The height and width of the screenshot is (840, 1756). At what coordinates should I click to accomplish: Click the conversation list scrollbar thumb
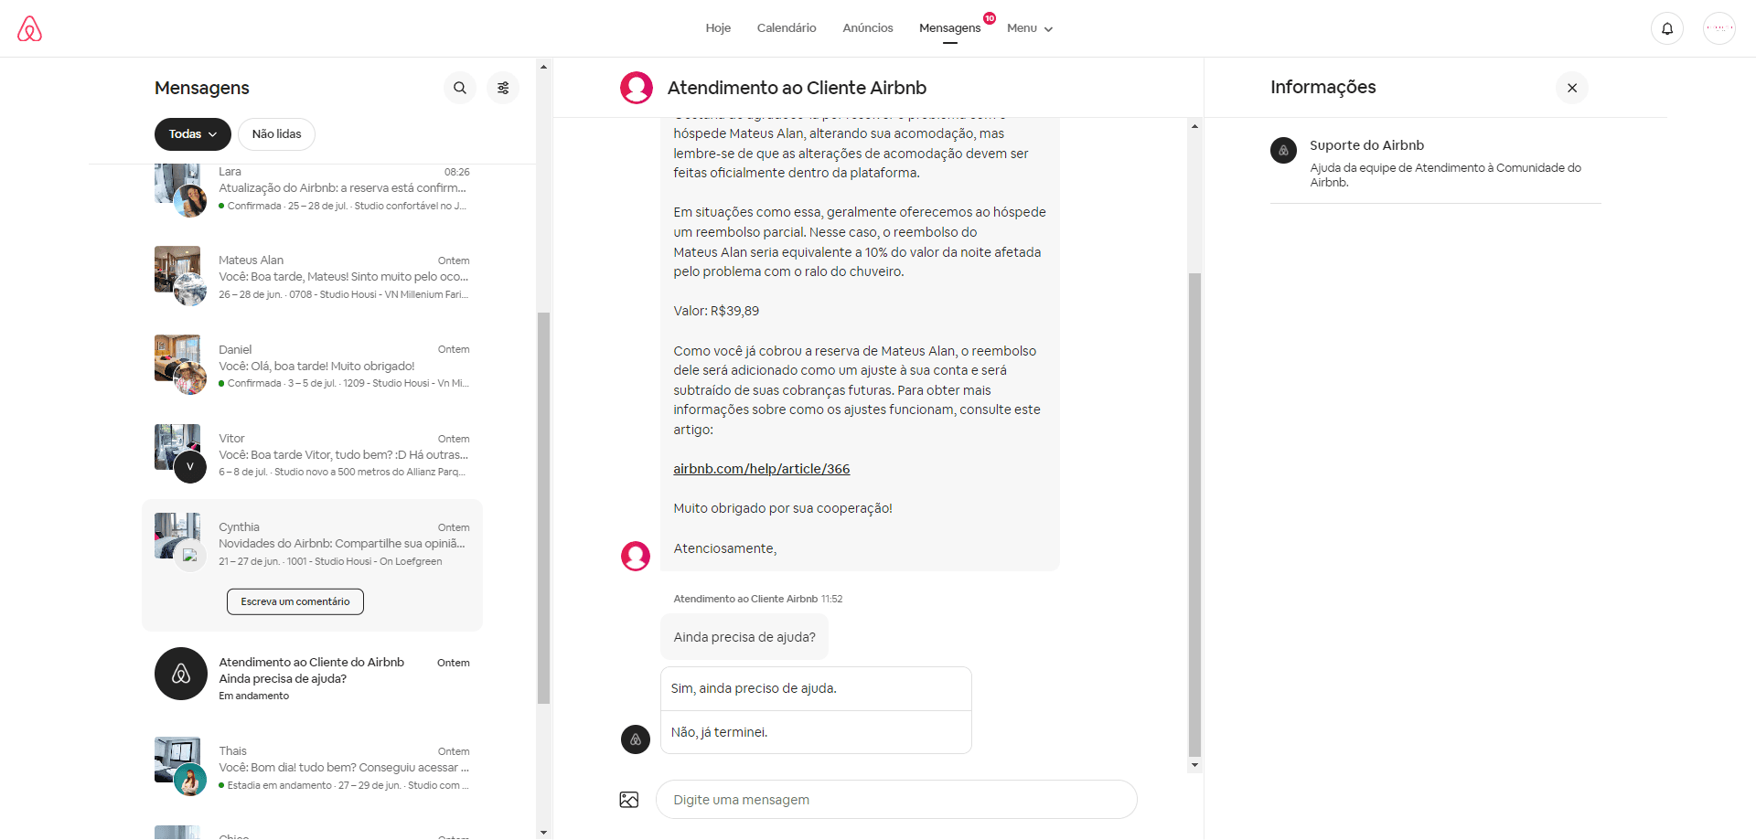[x=543, y=508]
